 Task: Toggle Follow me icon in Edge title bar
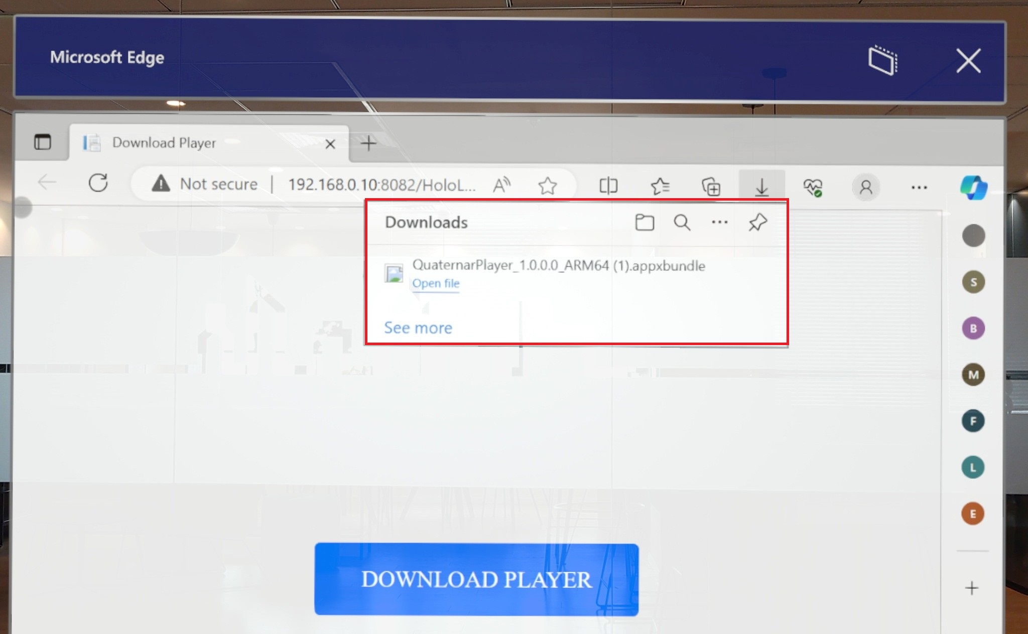click(883, 61)
